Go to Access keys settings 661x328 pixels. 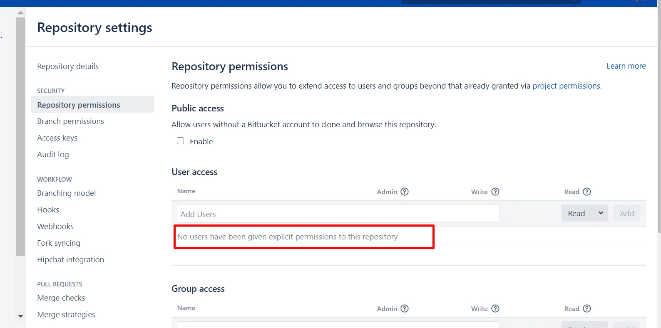(57, 138)
